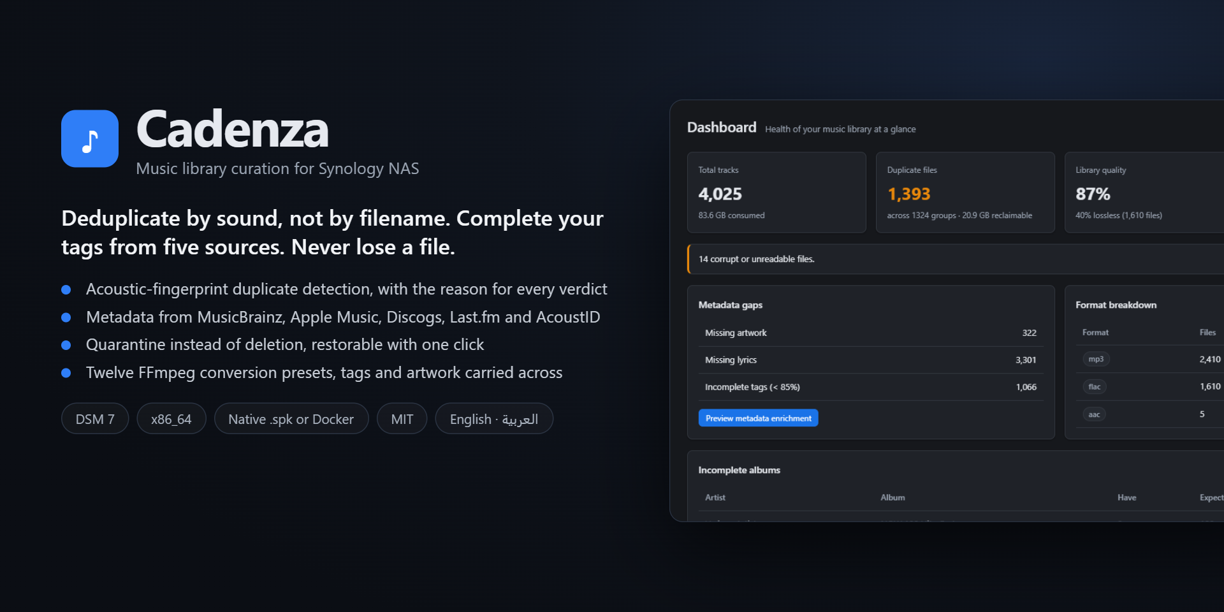Click the Music library curation for Synology NAS subtitle
The image size is (1224, 612).
click(277, 168)
